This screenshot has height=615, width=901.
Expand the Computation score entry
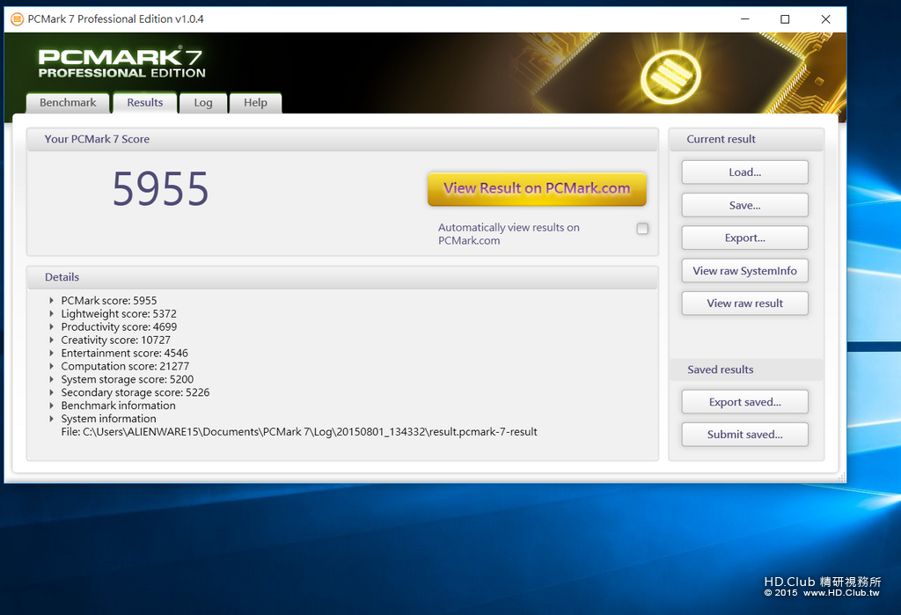(x=52, y=366)
